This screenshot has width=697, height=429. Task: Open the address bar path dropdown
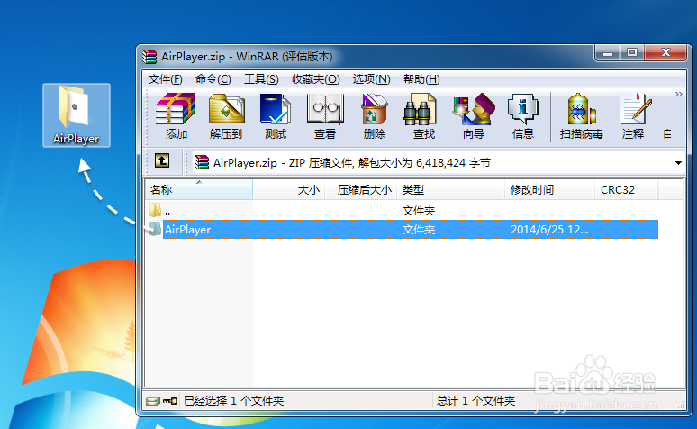678,163
